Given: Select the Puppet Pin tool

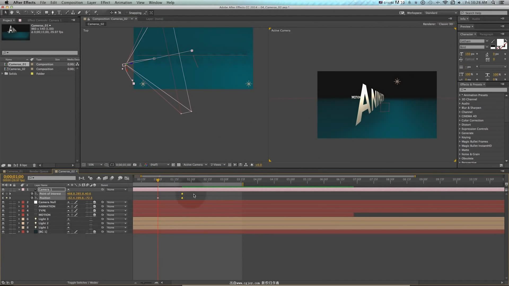Looking at the screenshot, I should 95,12.
